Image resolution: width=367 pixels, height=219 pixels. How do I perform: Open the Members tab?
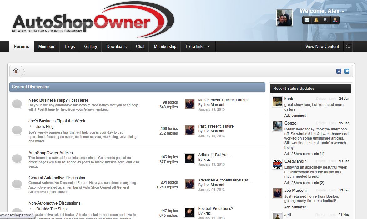pyautogui.click(x=47, y=46)
